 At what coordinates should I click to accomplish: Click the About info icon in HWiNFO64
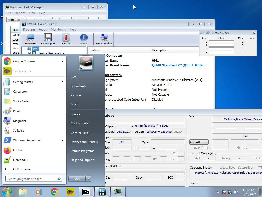pyautogui.click(x=84, y=39)
